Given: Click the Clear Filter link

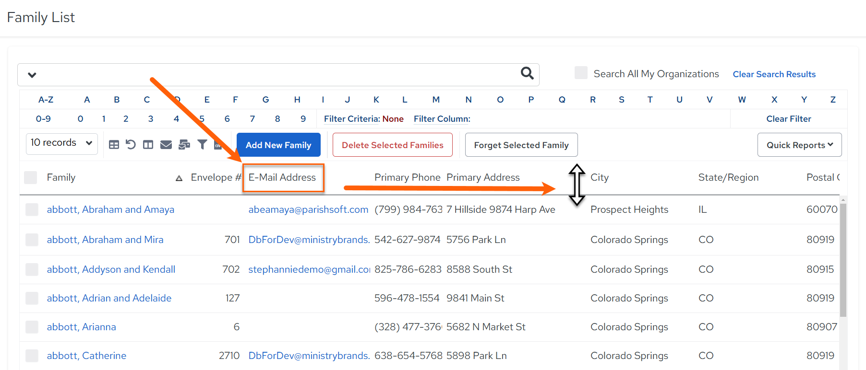Looking at the screenshot, I should [x=789, y=119].
